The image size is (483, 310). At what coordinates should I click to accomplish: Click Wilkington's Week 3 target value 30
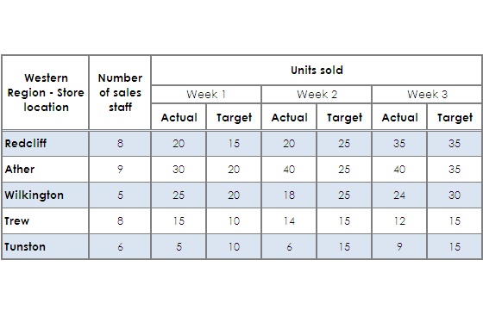click(x=455, y=195)
